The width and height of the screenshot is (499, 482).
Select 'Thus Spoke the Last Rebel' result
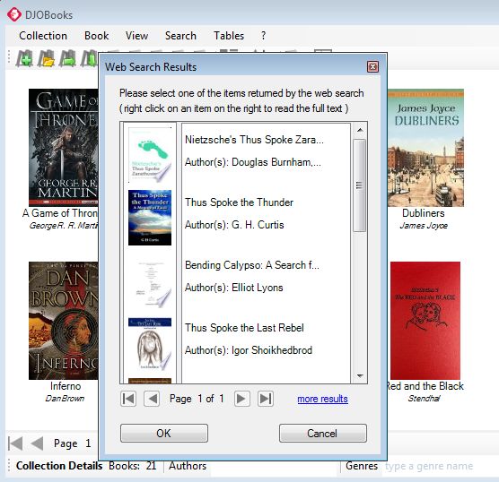click(x=244, y=328)
